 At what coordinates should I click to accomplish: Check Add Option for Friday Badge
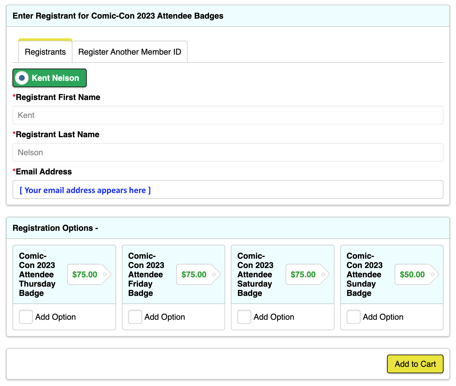point(135,317)
